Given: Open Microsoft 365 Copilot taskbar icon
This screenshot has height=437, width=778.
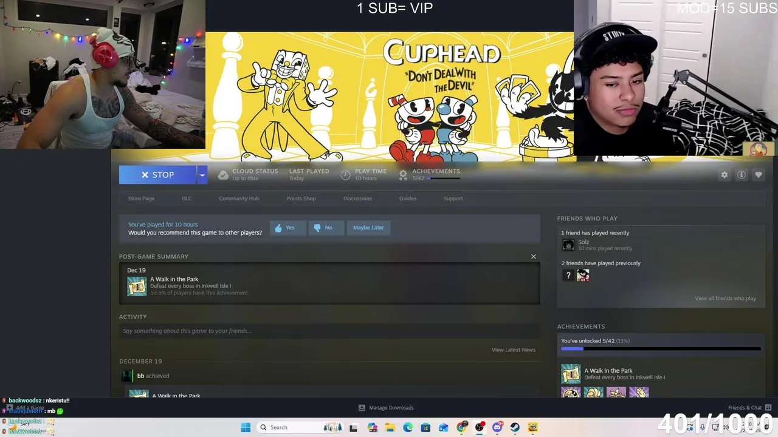Looking at the screenshot, I should click(373, 427).
